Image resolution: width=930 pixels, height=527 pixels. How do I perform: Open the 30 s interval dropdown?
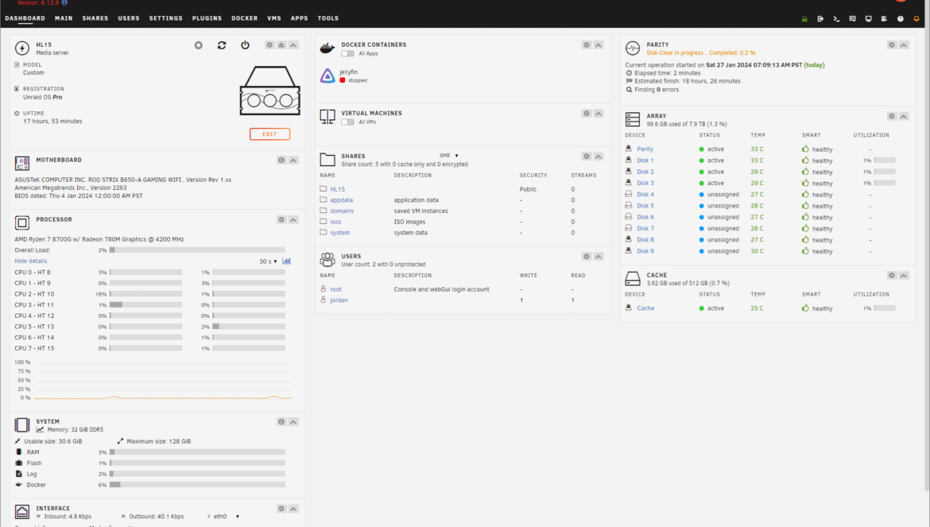[x=268, y=262]
